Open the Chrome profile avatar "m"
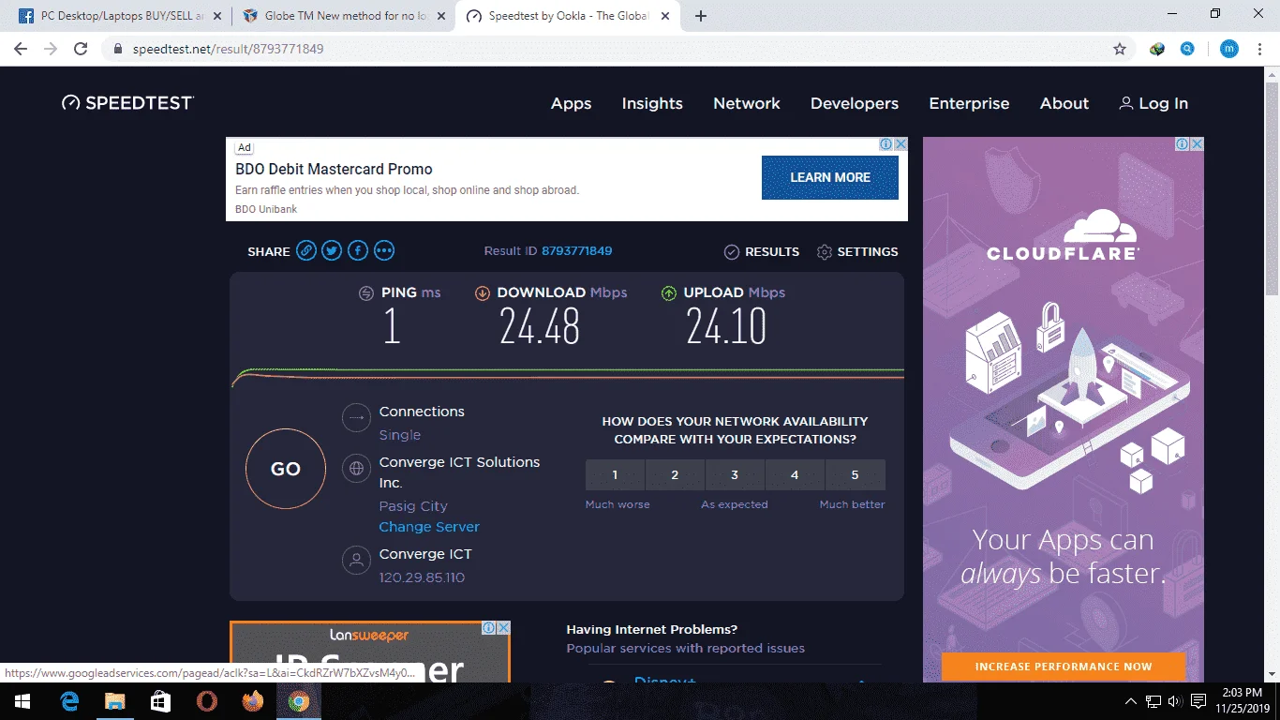This screenshot has width=1280, height=720. pos(1229,49)
